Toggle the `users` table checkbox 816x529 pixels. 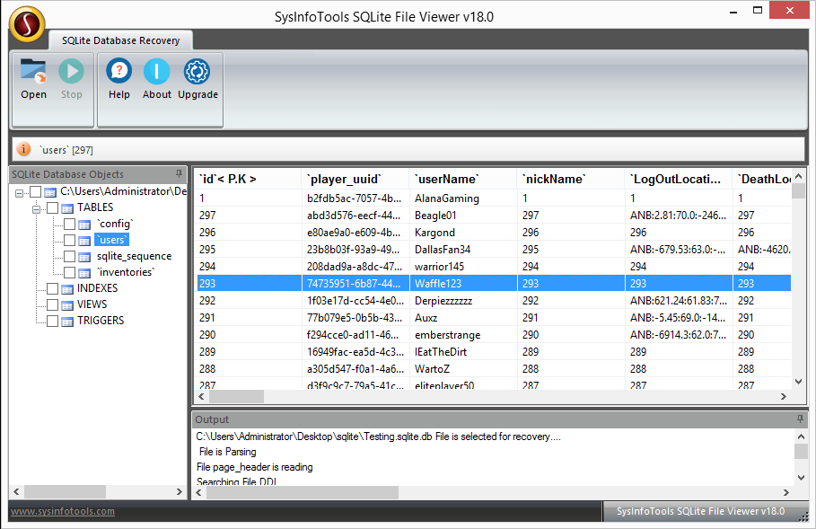69,240
